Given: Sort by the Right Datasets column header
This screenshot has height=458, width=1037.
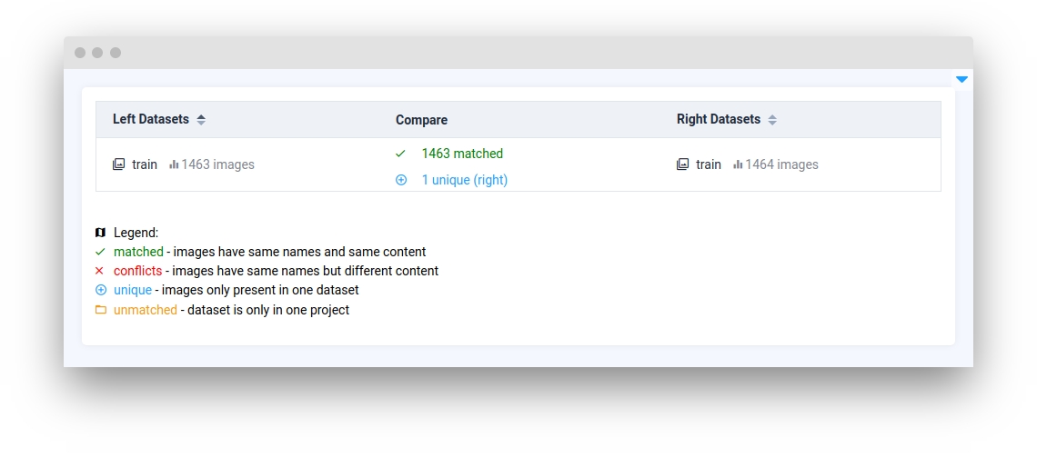Looking at the screenshot, I should (x=718, y=119).
